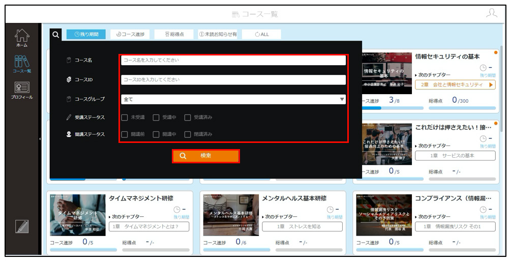Open chapter 1章 ストレスを知る button

click(x=302, y=226)
